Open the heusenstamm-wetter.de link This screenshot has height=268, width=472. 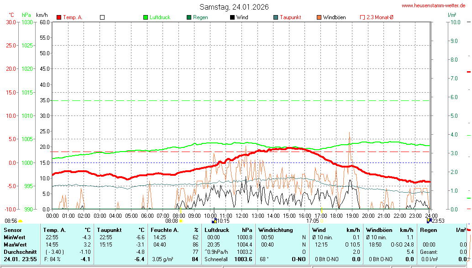tap(433, 5)
